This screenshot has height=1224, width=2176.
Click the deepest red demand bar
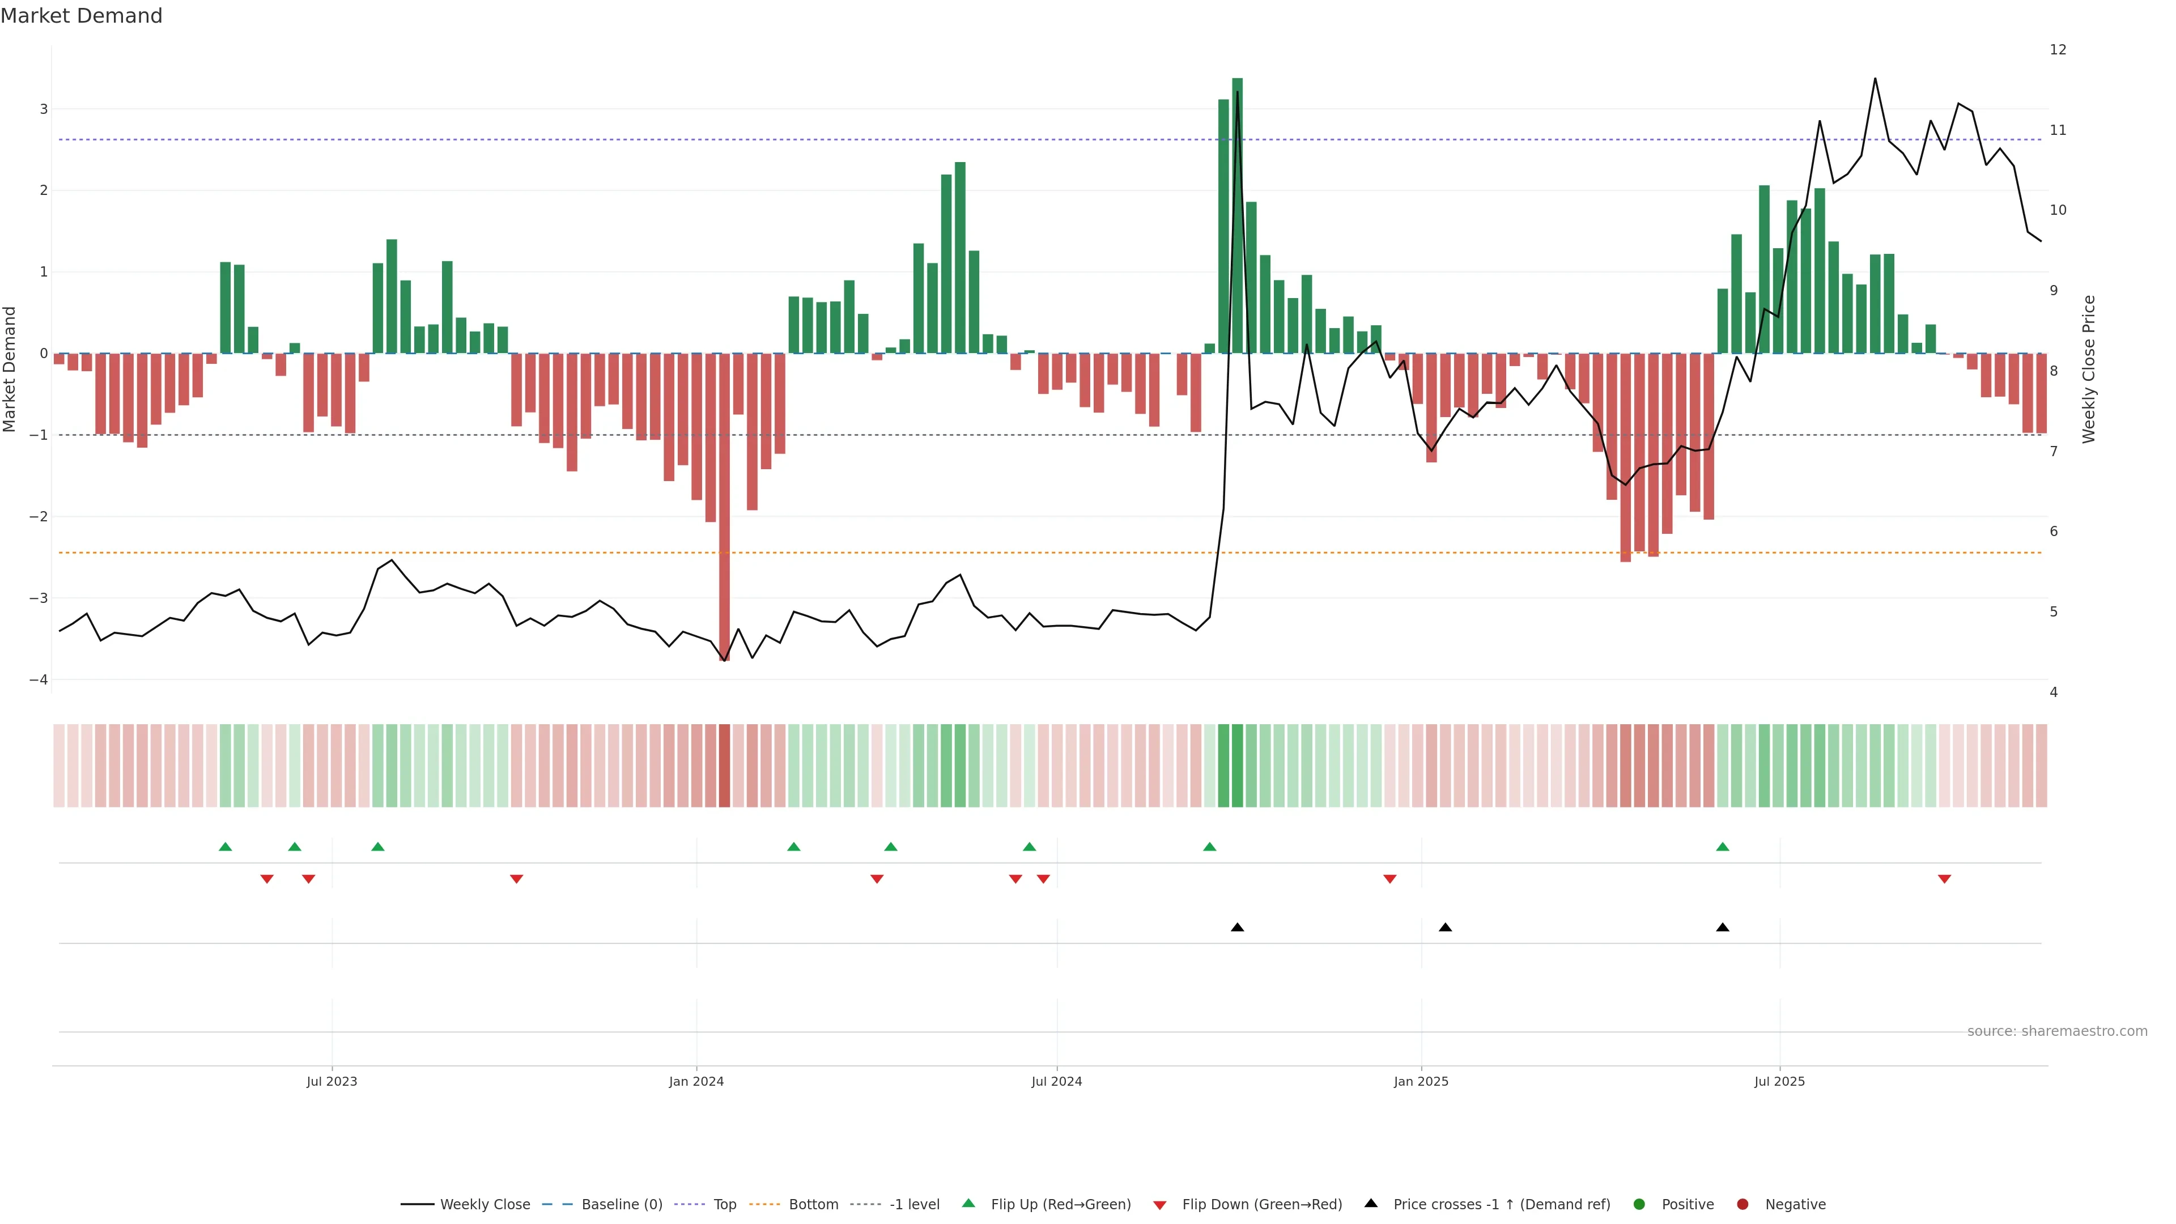tap(724, 507)
